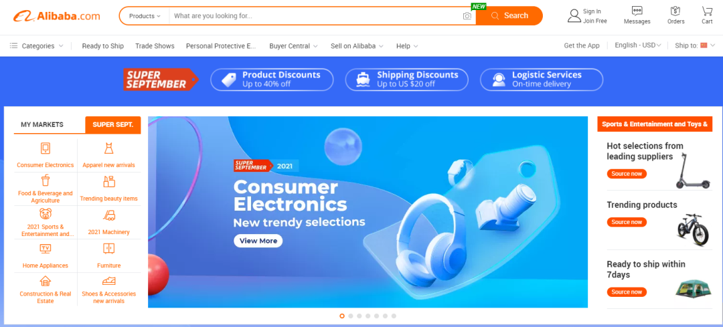This screenshot has height=327, width=723.
Task: Select the Consumer Electronics market icon
Action: point(46,148)
